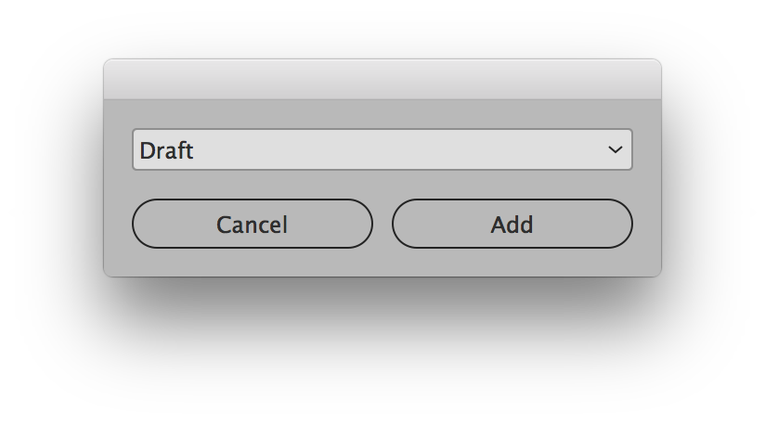This screenshot has height=425, width=765.
Task: Abort adding with the Cancel pill button
Action: tap(252, 224)
